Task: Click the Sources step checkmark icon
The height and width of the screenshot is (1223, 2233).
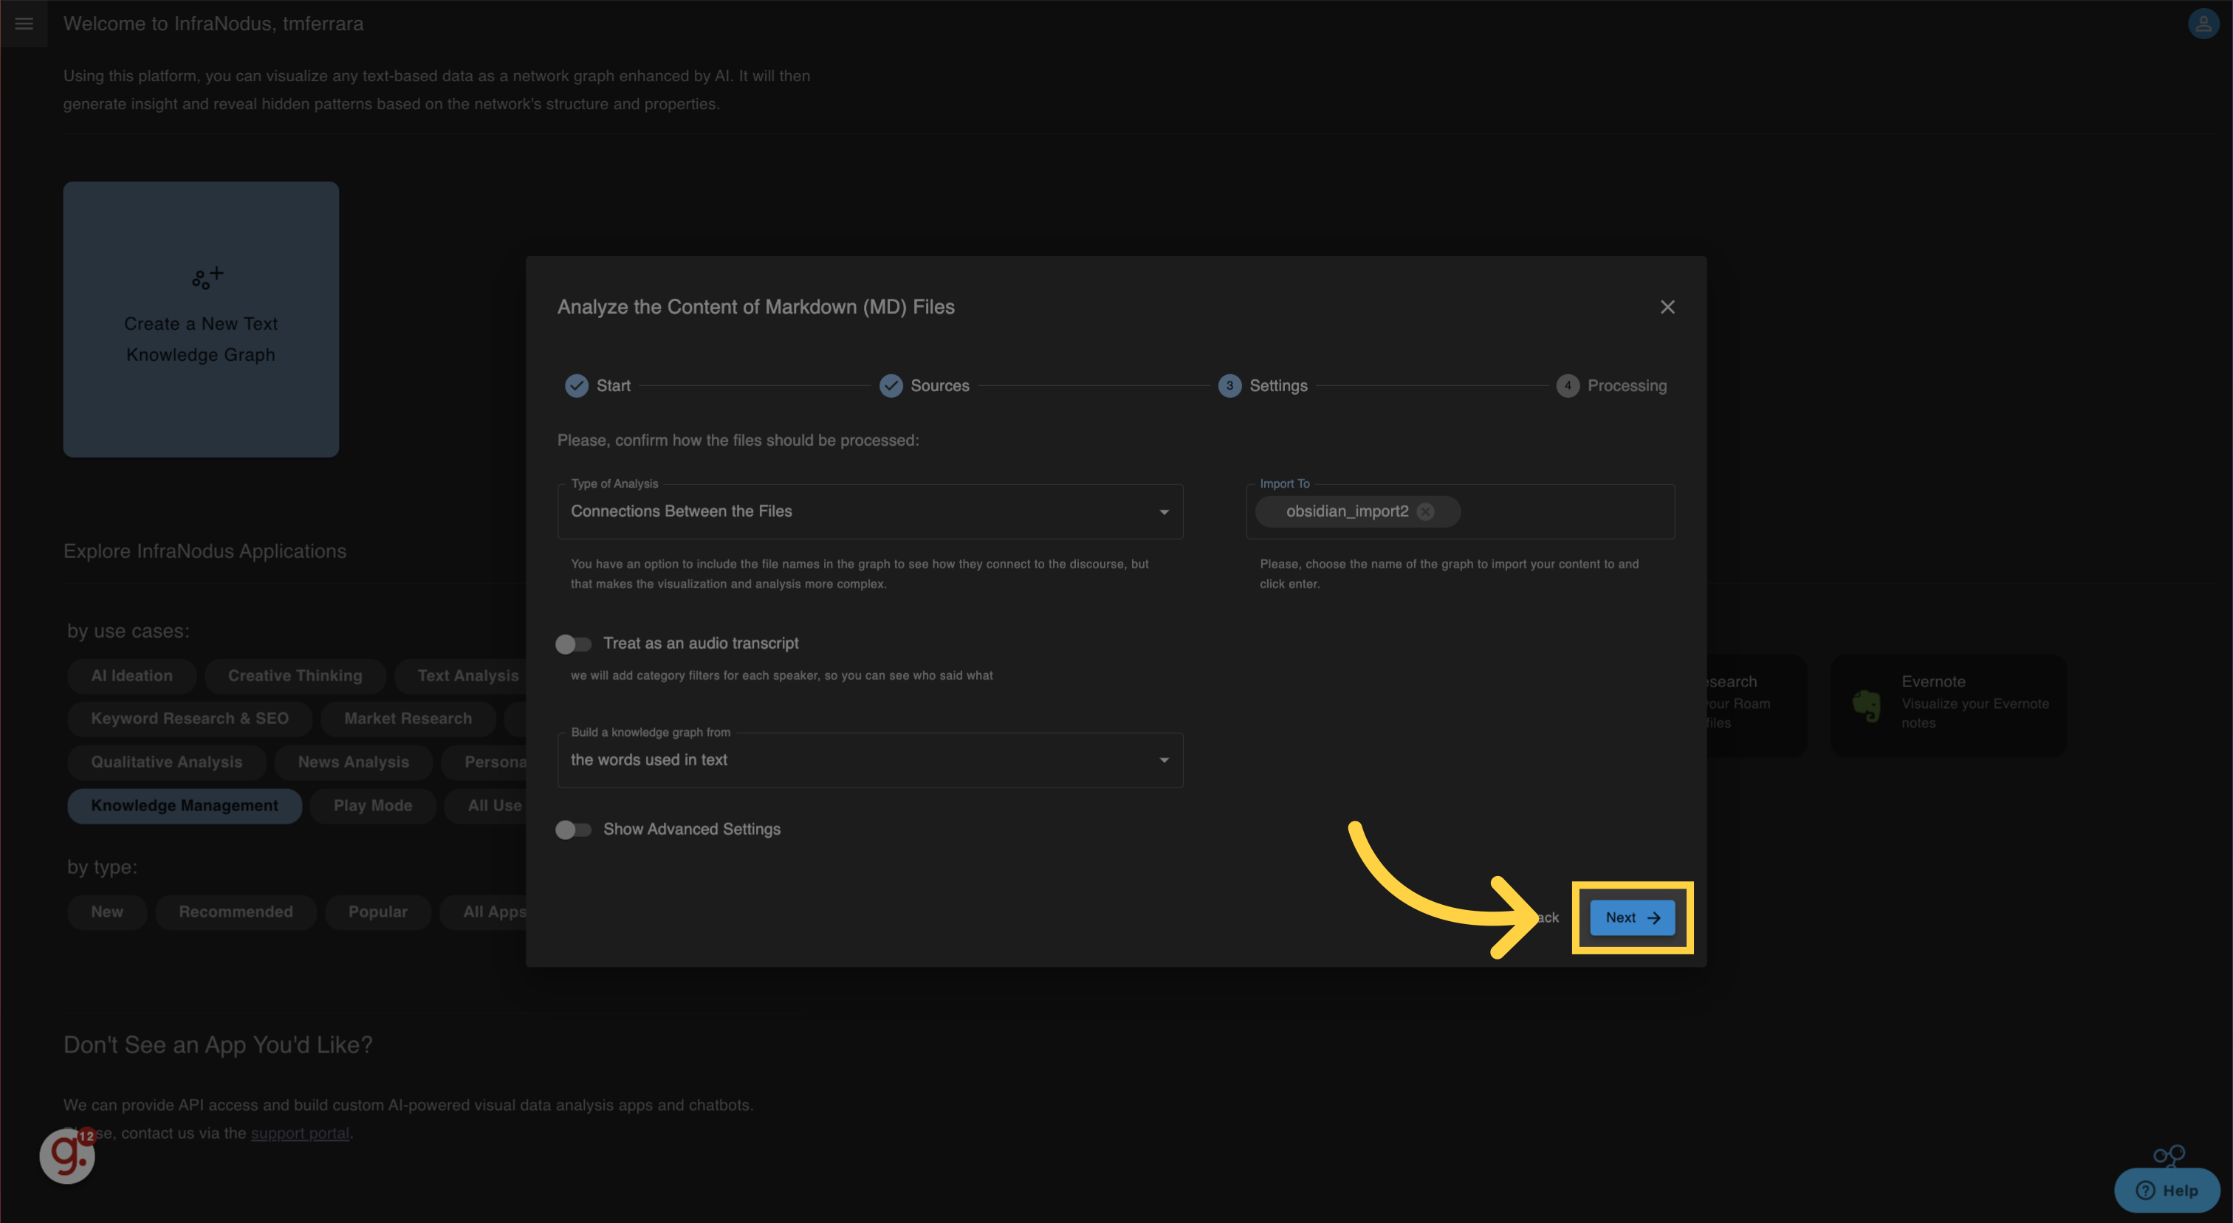Action: click(891, 385)
